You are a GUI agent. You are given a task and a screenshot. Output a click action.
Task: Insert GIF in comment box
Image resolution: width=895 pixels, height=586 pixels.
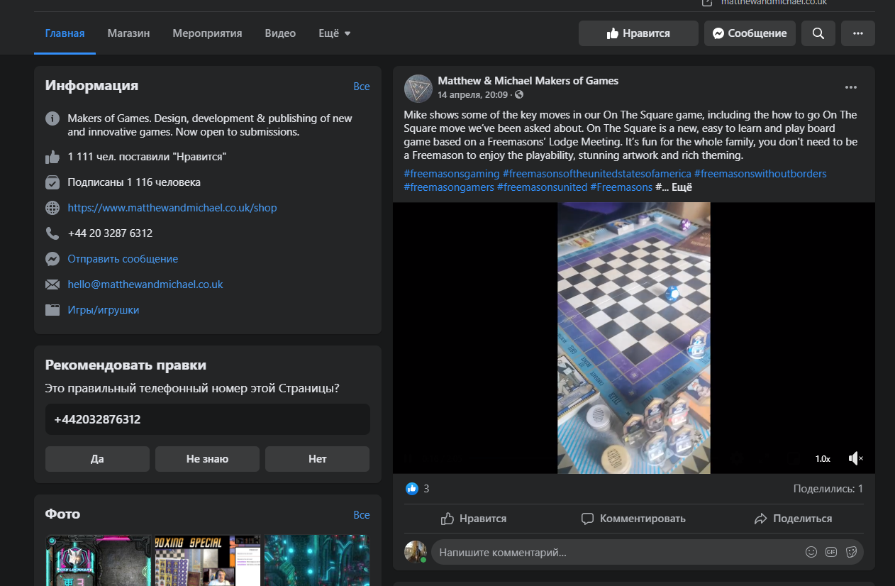tap(832, 552)
